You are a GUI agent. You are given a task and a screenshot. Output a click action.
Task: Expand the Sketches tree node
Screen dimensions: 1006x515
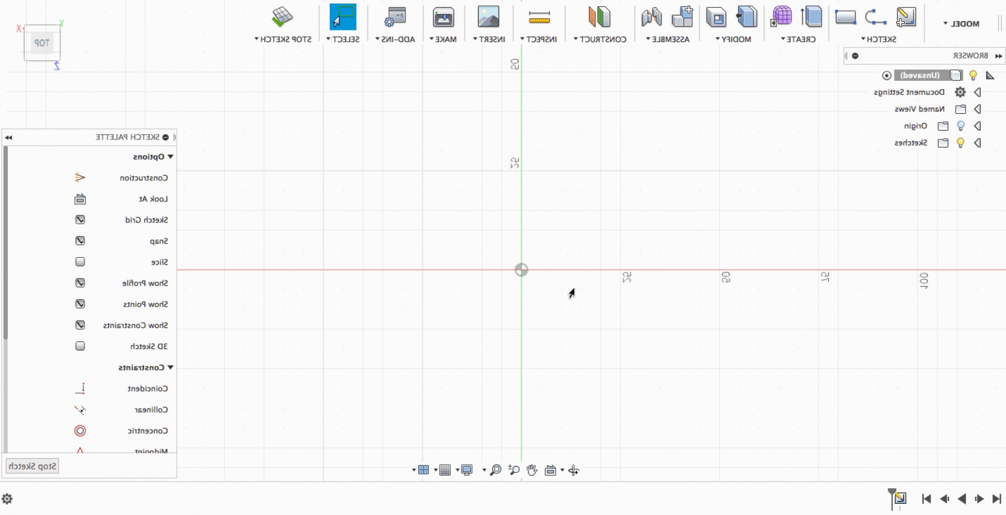977,143
